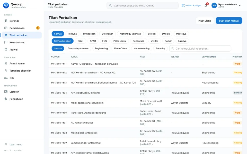Click the Lipat menu double-chevron icon
247x154 pixels.
(6, 144)
